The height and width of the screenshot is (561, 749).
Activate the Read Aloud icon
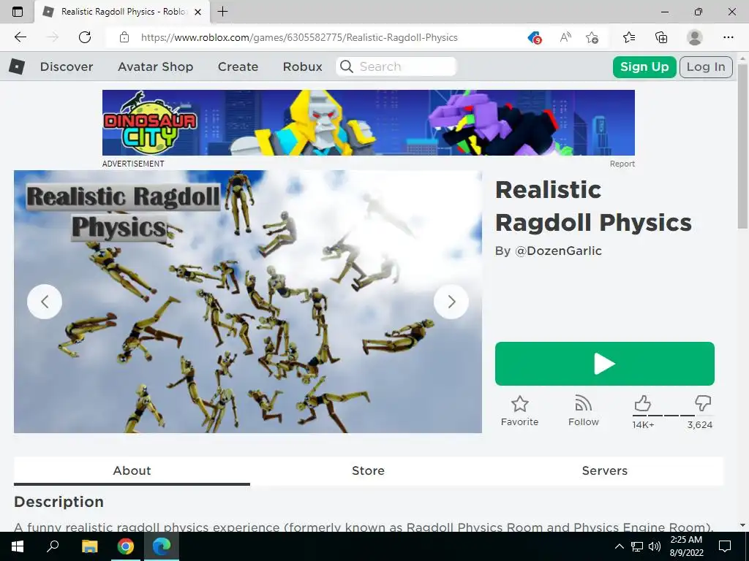click(565, 37)
